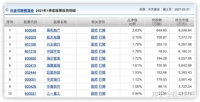This screenshot has width=200, height=102.
Task: Open the 海尔智家 stock link
Action: [x=53, y=58]
